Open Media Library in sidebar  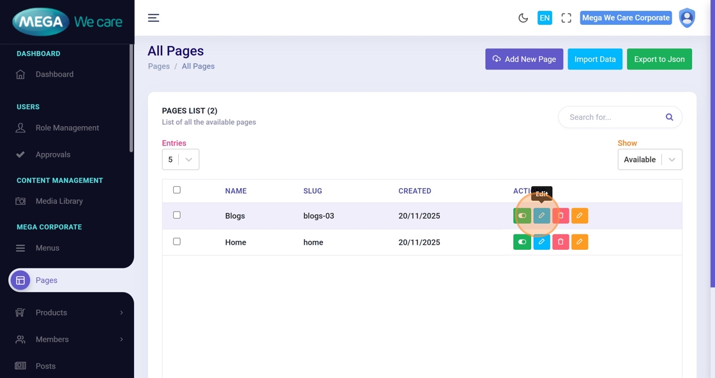(59, 201)
